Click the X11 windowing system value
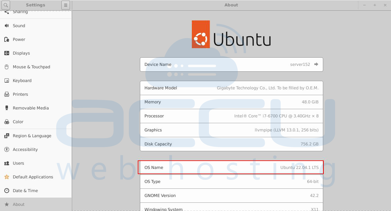The image size is (391, 211). 315,209
